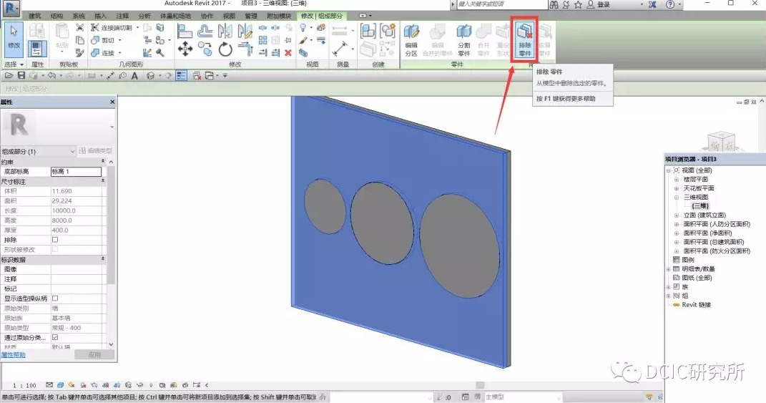Screen dimensions: 766x403
Task: Click the Properties palette vertical scrollbar
Action: pyautogui.click(x=111, y=225)
